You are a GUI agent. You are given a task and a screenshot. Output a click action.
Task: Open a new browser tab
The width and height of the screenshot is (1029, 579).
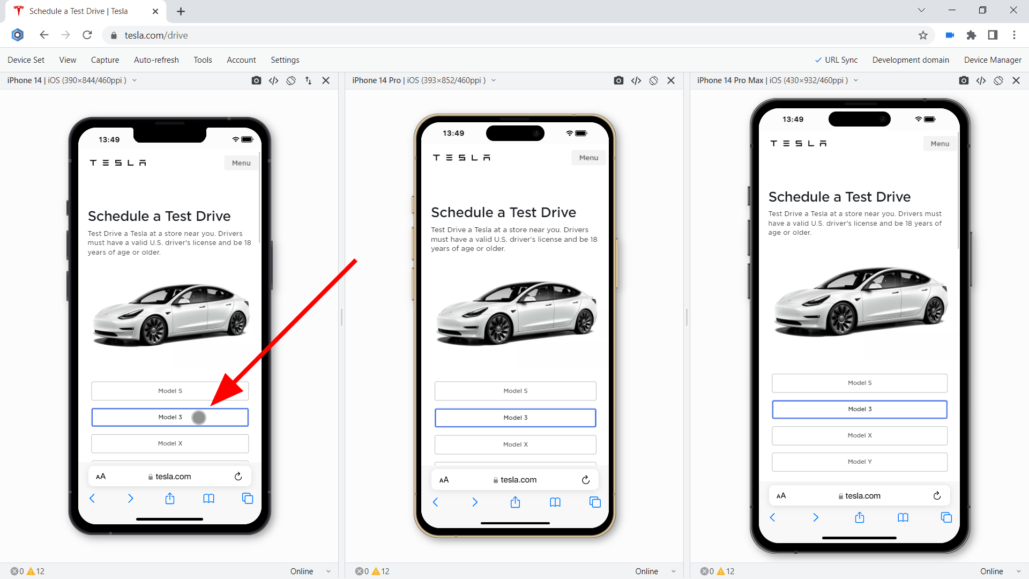pyautogui.click(x=181, y=11)
